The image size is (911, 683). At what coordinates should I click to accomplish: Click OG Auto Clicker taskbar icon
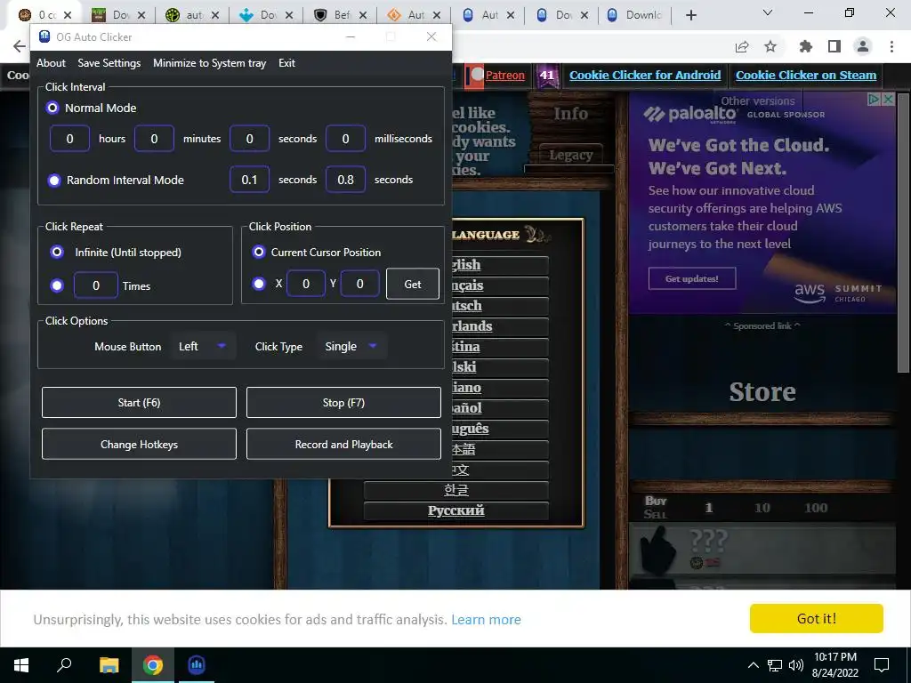click(x=197, y=665)
